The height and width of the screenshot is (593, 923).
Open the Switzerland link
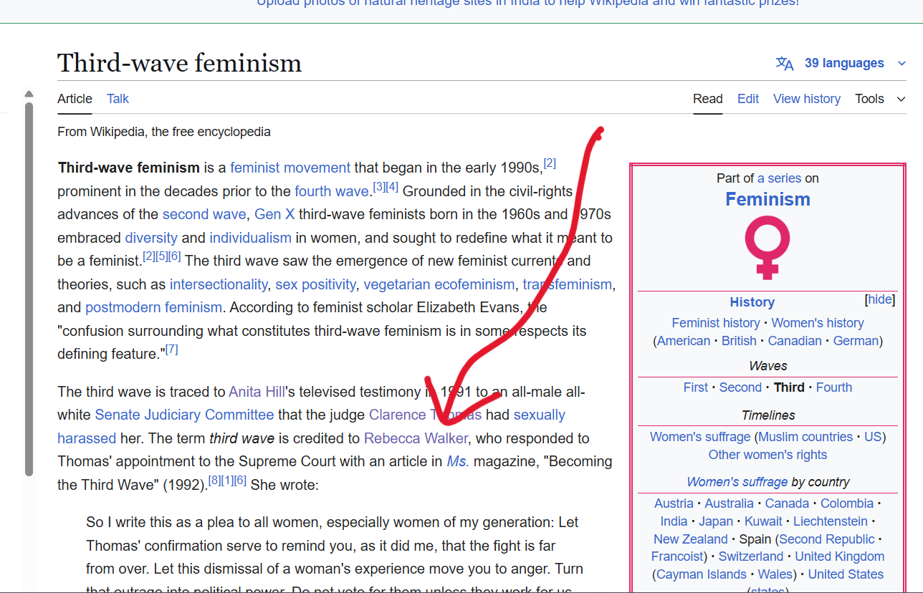[751, 556]
